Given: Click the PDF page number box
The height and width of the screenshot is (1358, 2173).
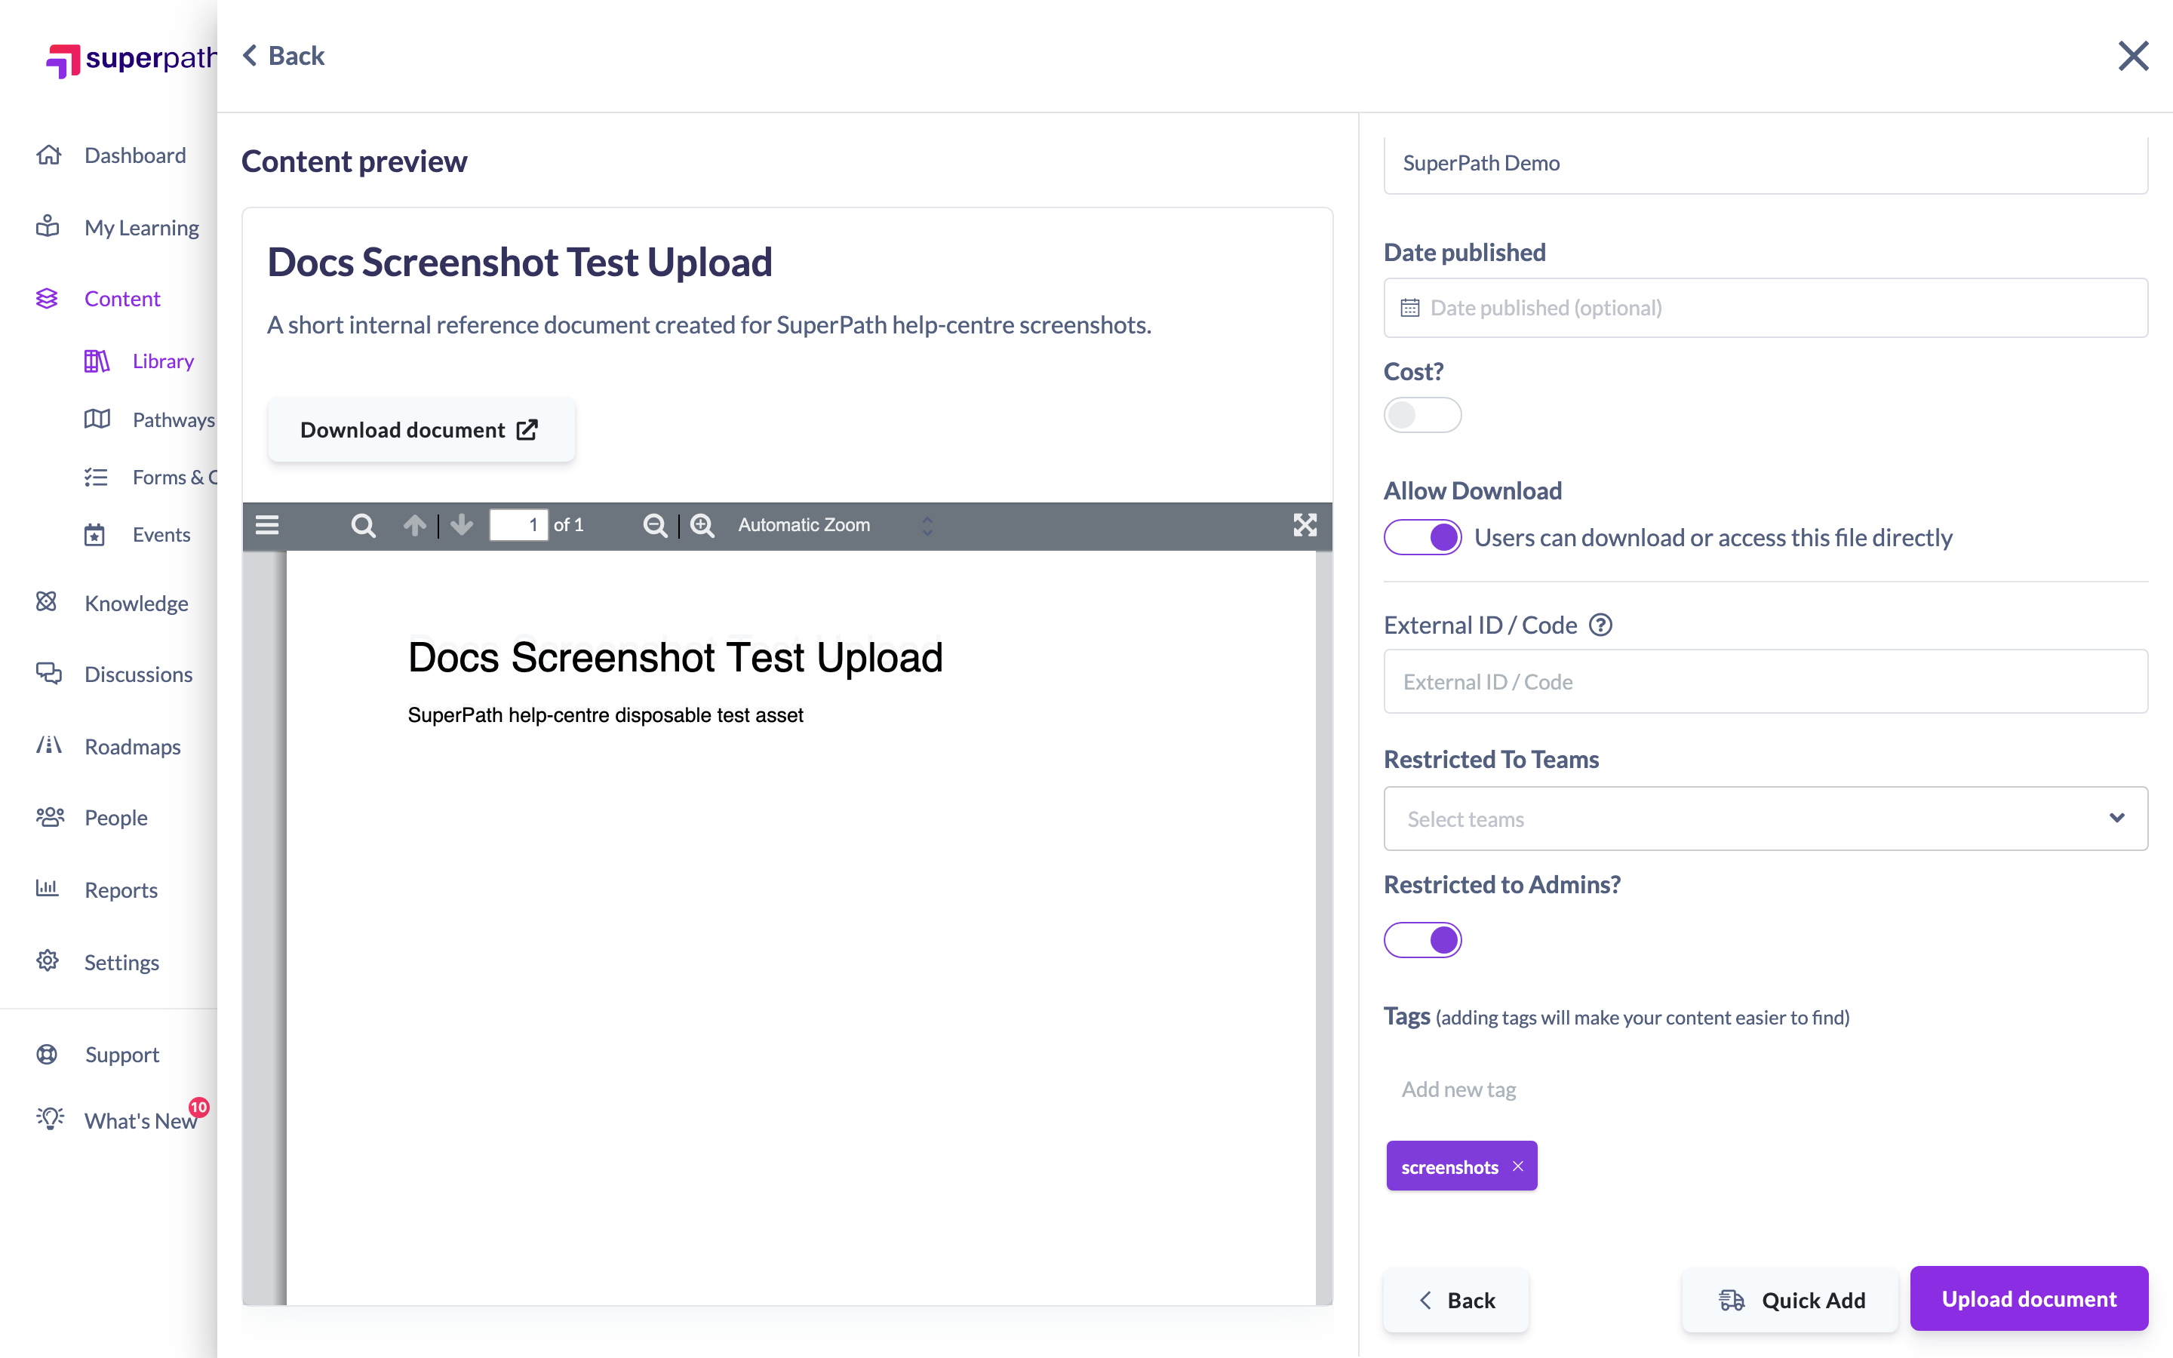Looking at the screenshot, I should point(518,525).
